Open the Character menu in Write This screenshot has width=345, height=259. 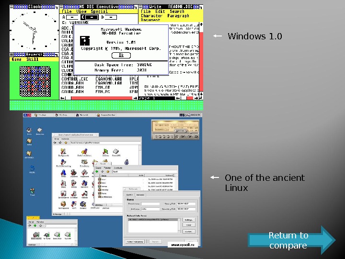(151, 16)
